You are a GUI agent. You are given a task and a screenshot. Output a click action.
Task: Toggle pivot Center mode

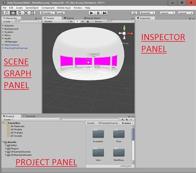pyautogui.click(x=46, y=13)
